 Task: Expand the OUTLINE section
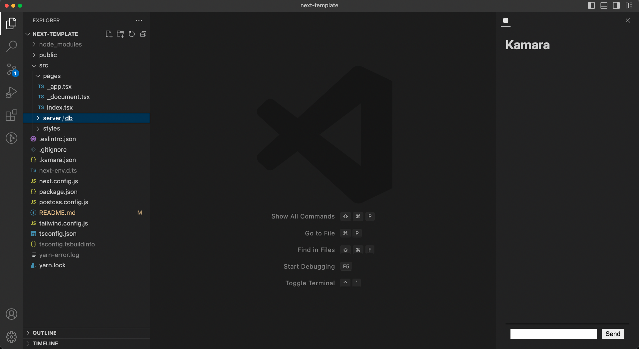click(86, 333)
